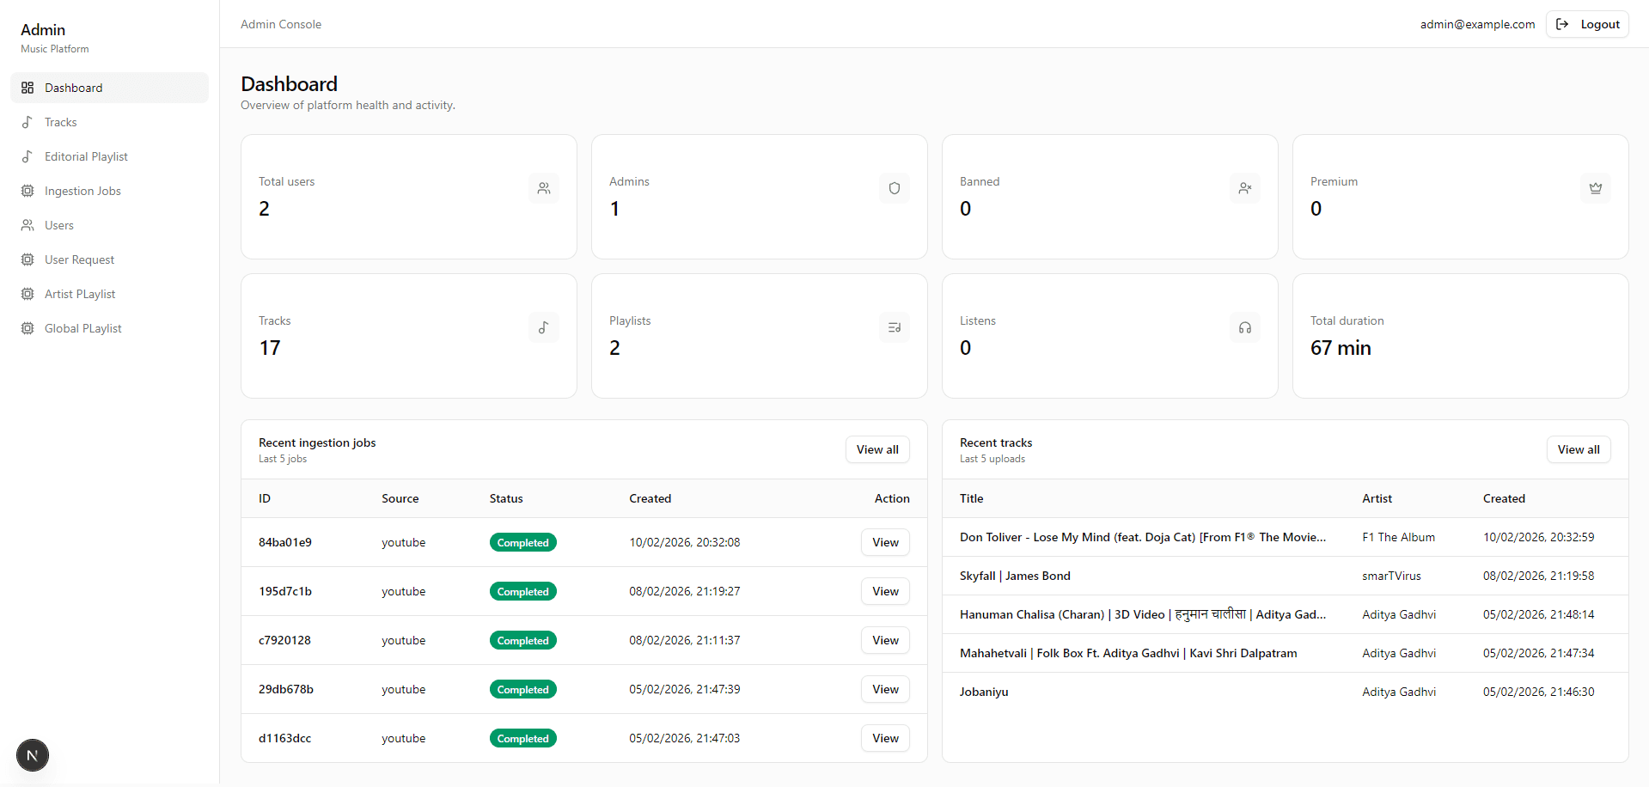The width and height of the screenshot is (1649, 787).
Task: Open the Users page
Action: [x=109, y=225]
